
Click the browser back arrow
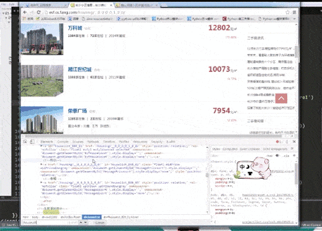(25, 12)
